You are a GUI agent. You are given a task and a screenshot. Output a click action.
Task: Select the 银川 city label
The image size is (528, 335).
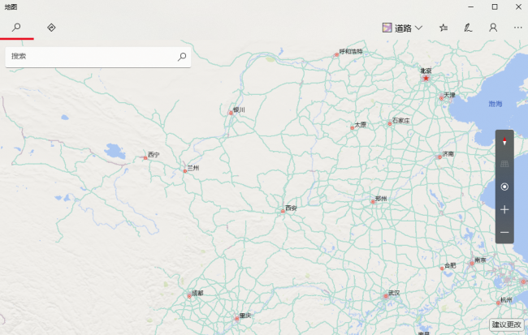[239, 110]
